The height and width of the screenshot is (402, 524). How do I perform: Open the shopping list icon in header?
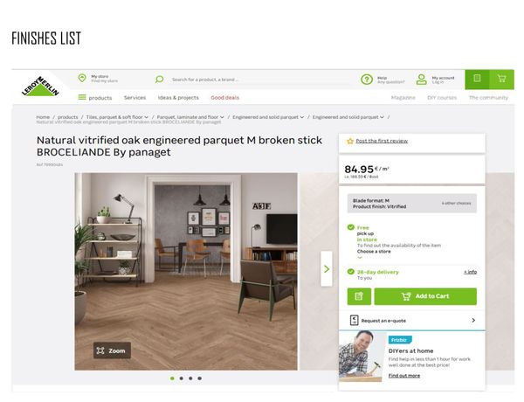pyautogui.click(x=477, y=80)
